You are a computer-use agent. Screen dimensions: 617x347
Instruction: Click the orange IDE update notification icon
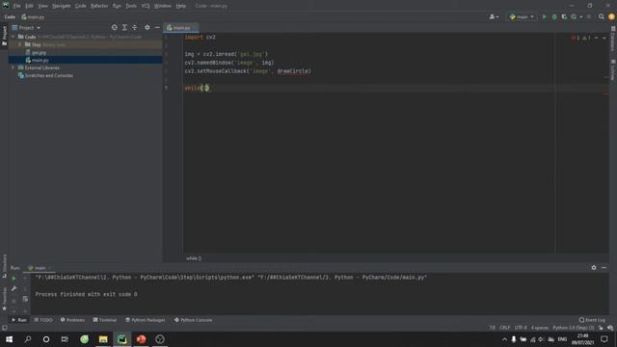[x=611, y=17]
